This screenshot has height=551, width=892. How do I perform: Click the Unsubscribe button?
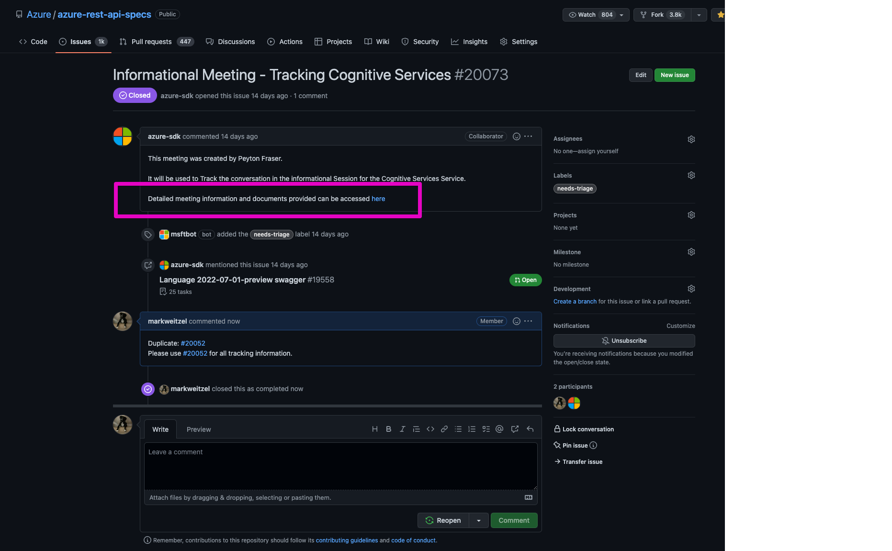624,341
